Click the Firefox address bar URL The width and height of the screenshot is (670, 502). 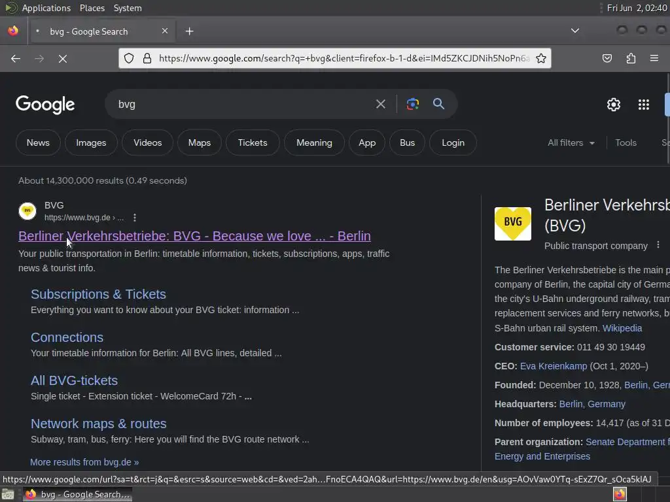pos(344,58)
